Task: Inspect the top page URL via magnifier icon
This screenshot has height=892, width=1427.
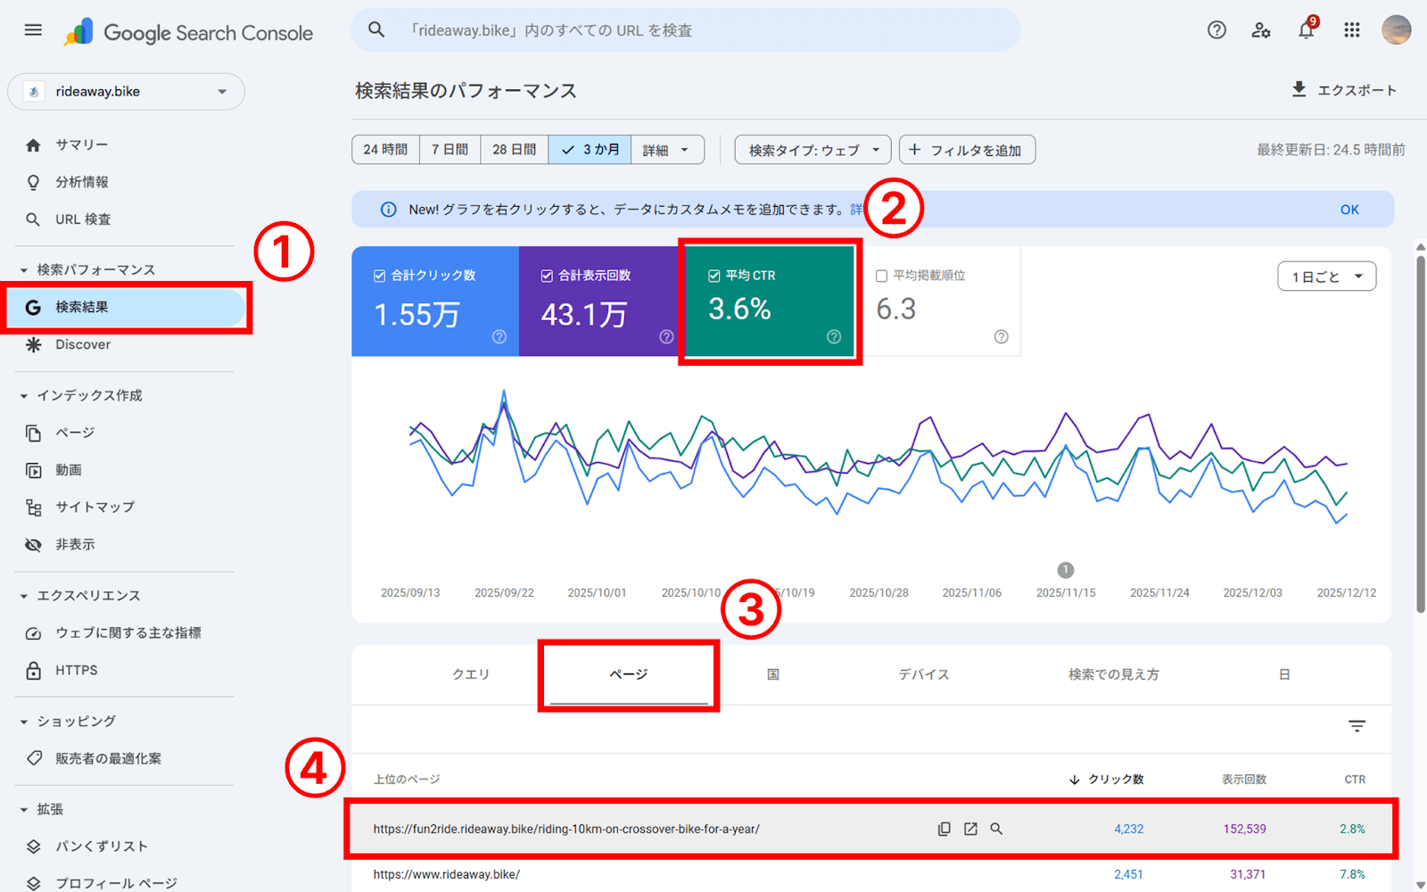Action: coord(996,829)
